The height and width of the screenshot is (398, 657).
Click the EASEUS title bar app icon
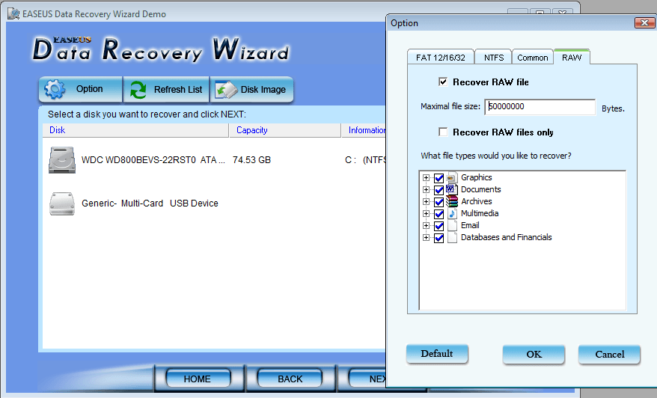(13, 13)
